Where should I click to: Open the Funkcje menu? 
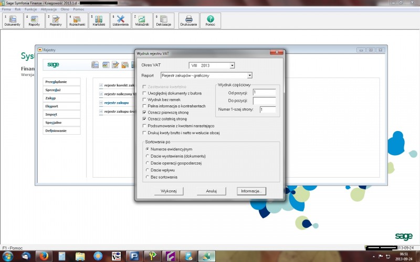coord(30,9)
